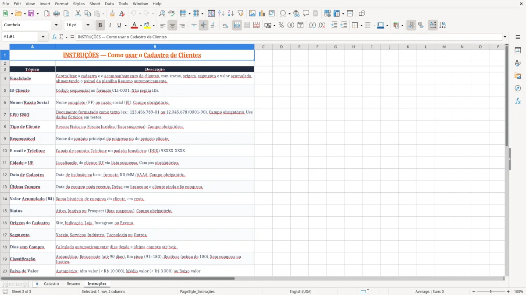Open the Sheet menu

[x=95, y=3]
